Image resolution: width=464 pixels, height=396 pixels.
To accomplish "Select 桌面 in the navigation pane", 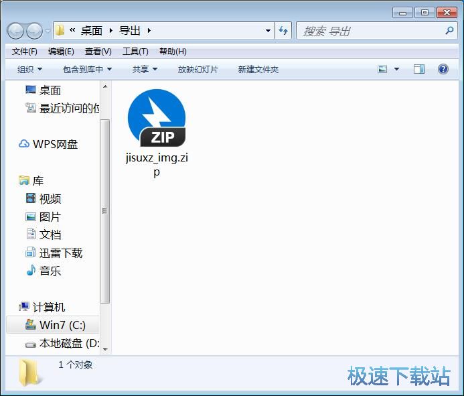I will pos(44,90).
